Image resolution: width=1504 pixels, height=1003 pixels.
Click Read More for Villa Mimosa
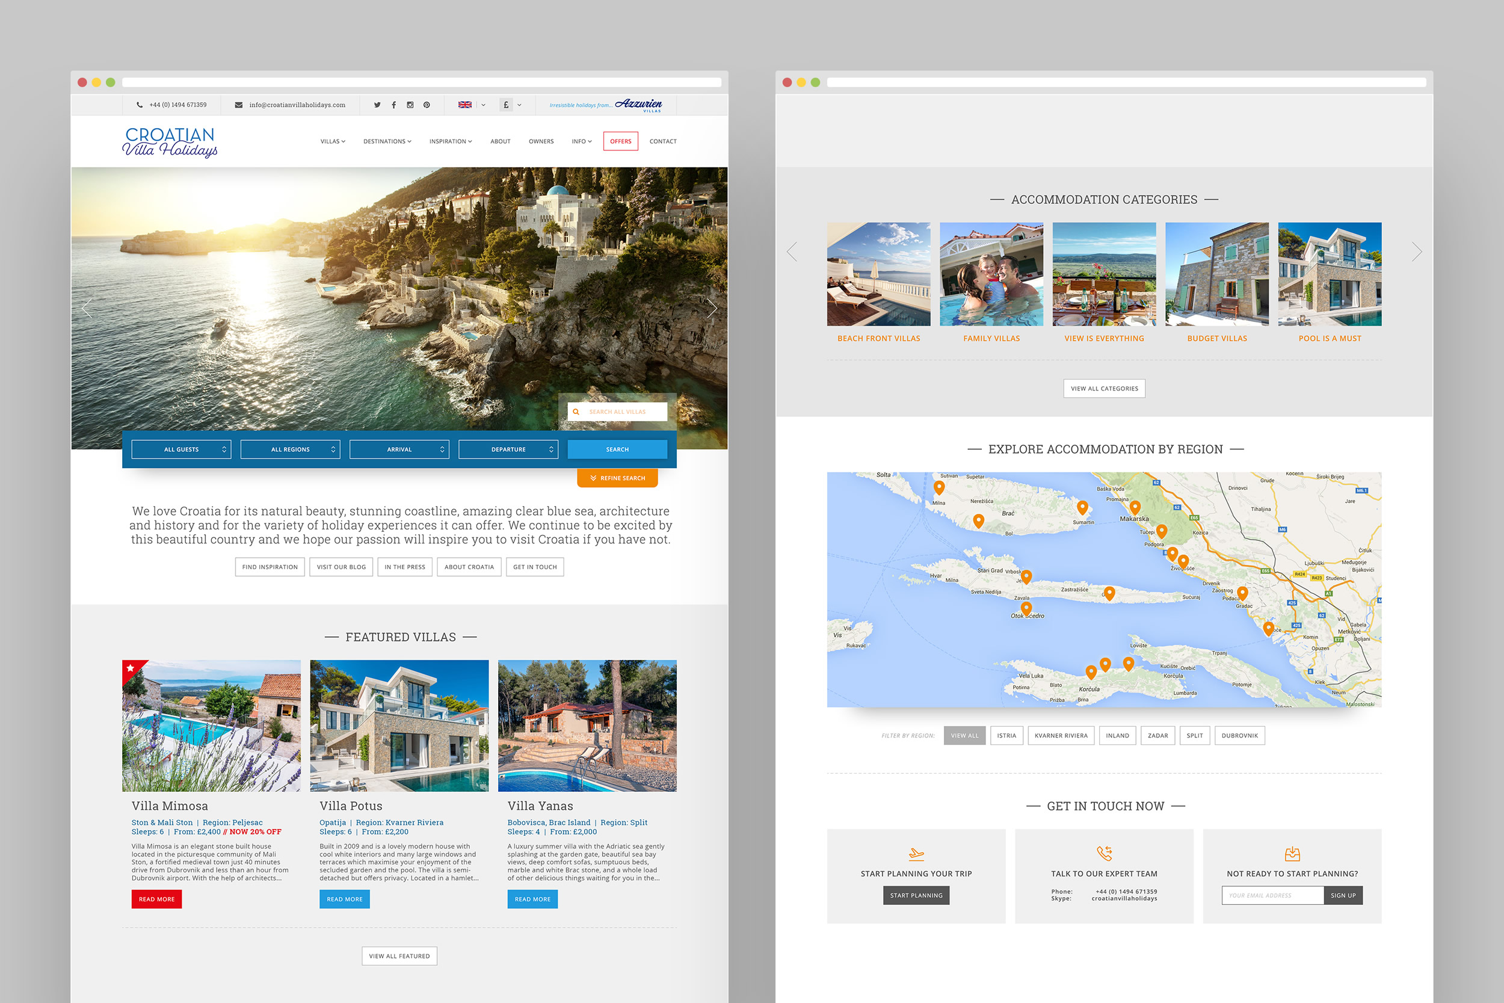click(x=156, y=900)
